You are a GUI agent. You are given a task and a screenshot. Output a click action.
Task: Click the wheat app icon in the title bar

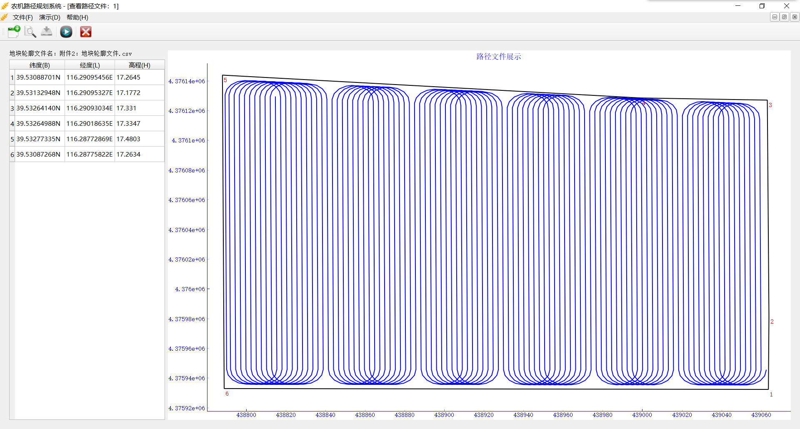pyautogui.click(x=5, y=6)
